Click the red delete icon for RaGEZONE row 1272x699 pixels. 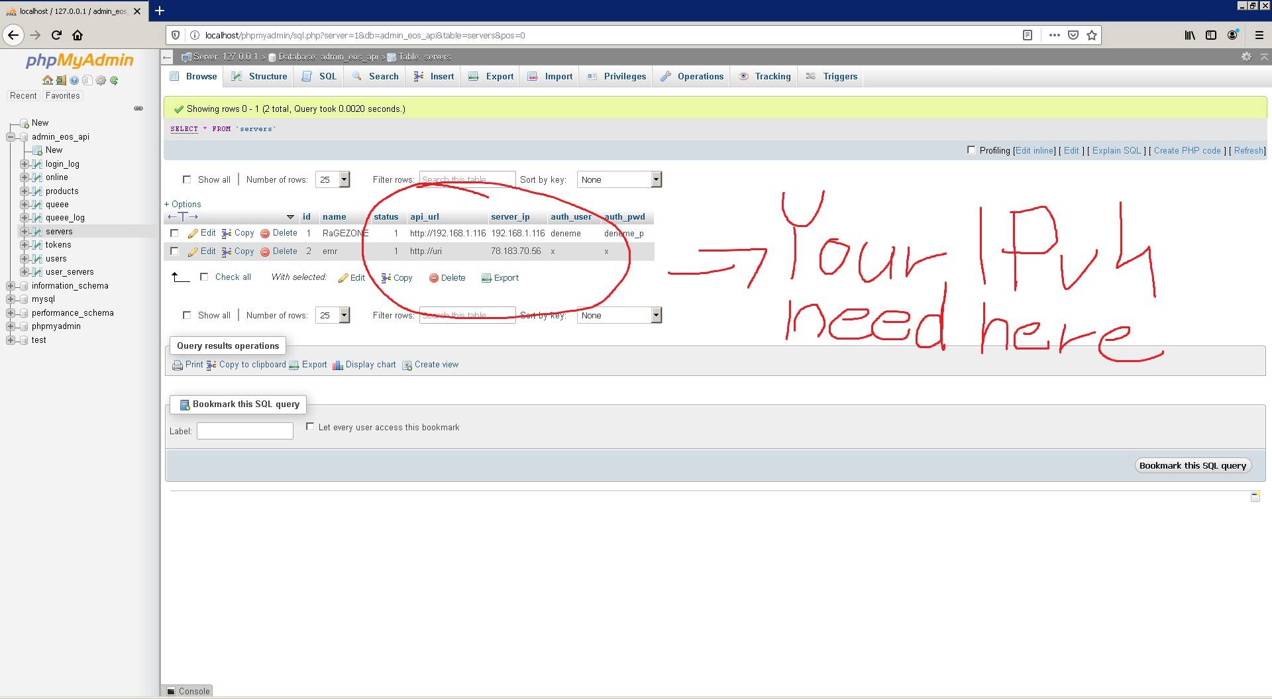(265, 234)
